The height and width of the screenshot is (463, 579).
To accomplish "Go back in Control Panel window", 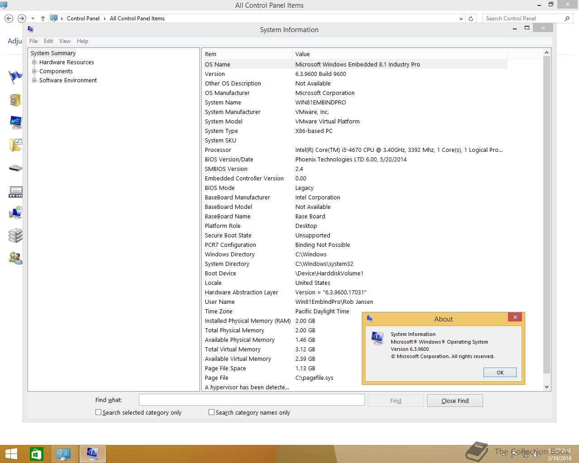I will tap(9, 19).
